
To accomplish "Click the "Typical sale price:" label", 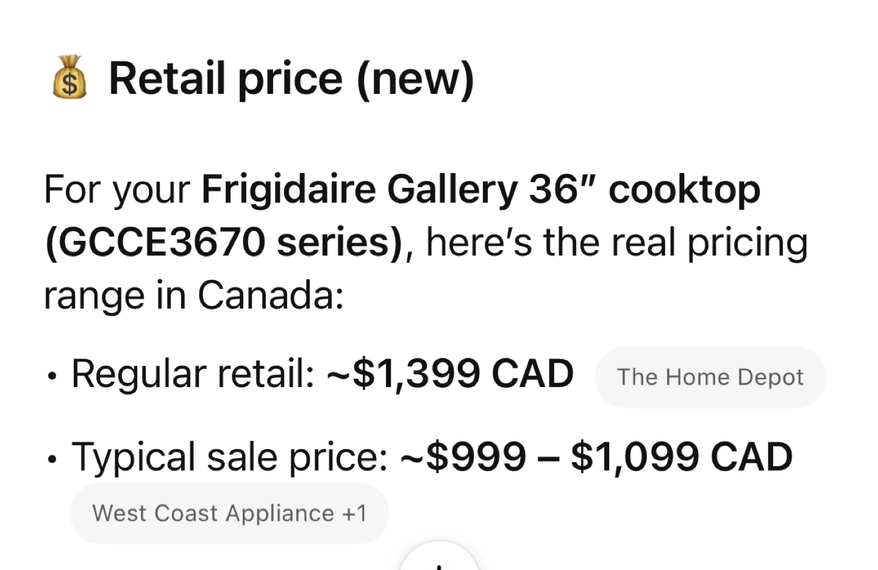I will (229, 457).
